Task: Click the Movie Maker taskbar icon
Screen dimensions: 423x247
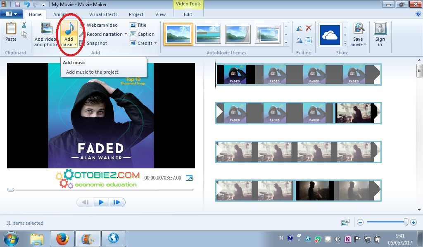Action: [x=88, y=239]
